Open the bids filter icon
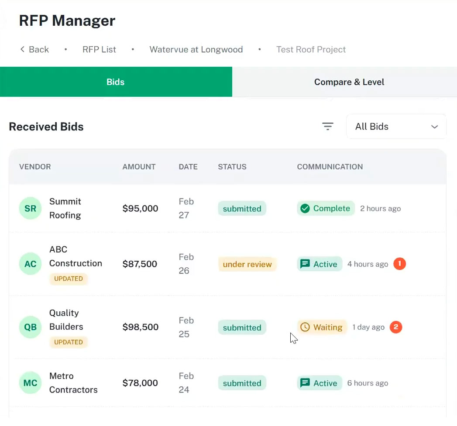This screenshot has width=457, height=426. pos(328,126)
